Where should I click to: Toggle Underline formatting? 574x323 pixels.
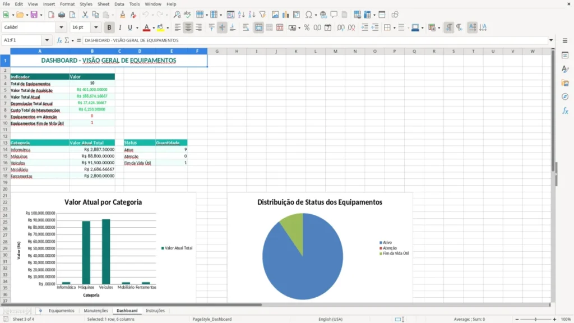point(129,27)
